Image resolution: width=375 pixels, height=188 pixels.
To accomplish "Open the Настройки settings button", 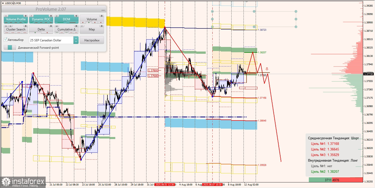I will point(92,40).
